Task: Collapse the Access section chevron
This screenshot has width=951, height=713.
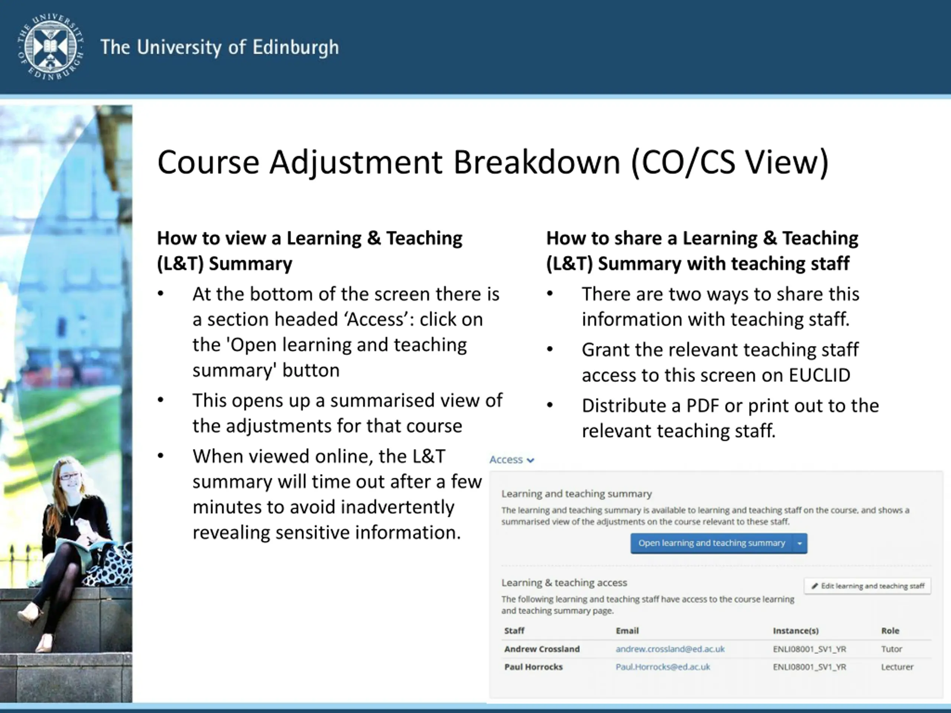Action: tap(530, 460)
